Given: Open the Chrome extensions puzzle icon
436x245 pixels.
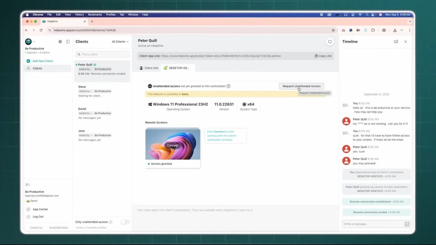Looking at the screenshot, I should pyautogui.click(x=373, y=30).
